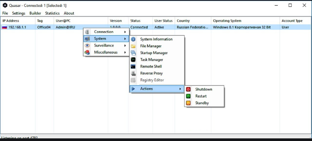This screenshot has height=141, width=312.
Task: Click the Actions blue play arrow icon
Action: 133,89
